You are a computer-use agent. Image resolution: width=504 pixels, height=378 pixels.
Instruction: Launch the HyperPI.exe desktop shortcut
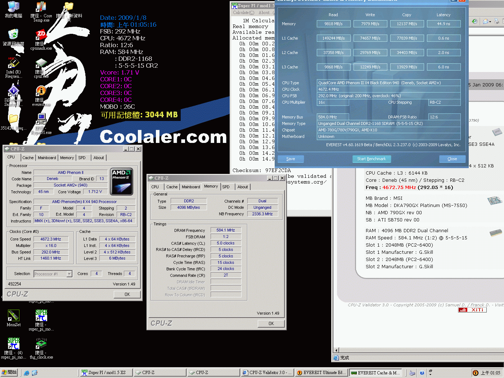41,124
